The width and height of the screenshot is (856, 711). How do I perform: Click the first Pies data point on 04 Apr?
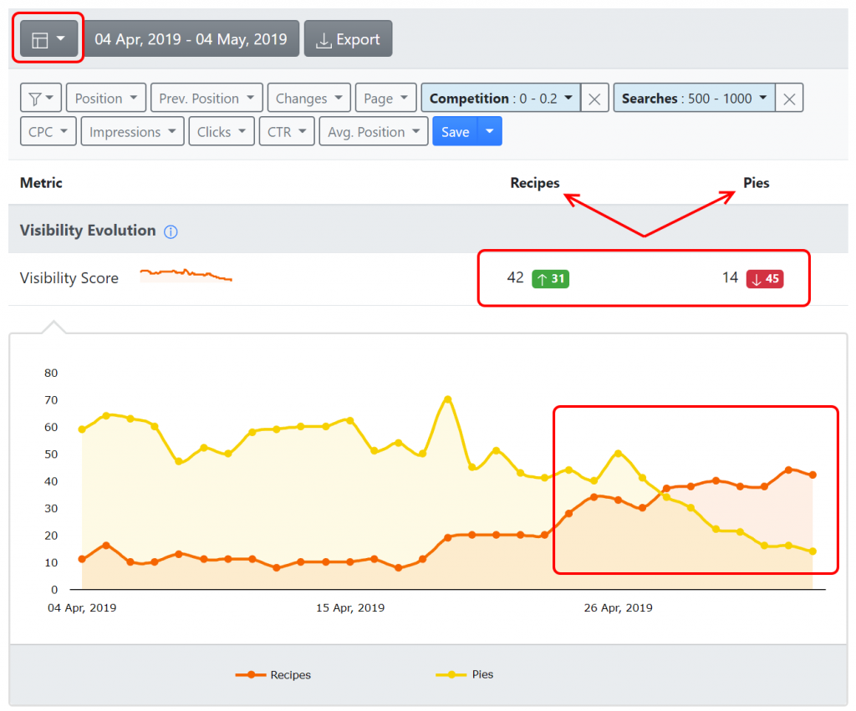[x=82, y=429]
